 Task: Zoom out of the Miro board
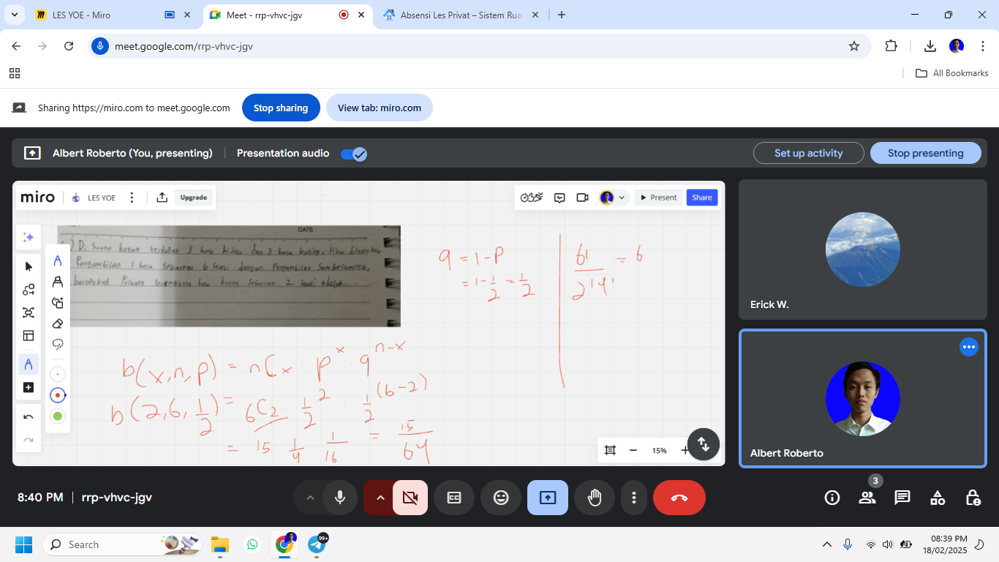[633, 451]
